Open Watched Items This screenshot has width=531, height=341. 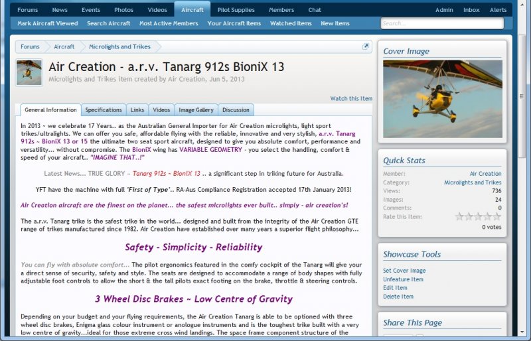291,23
